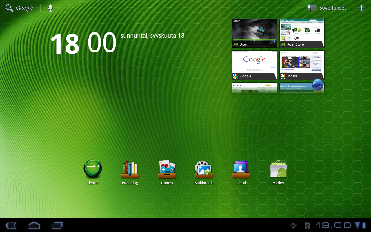Viewport: 371px width, 232px height.
Task: Tap the Google search magnifier
Action: click(9, 8)
